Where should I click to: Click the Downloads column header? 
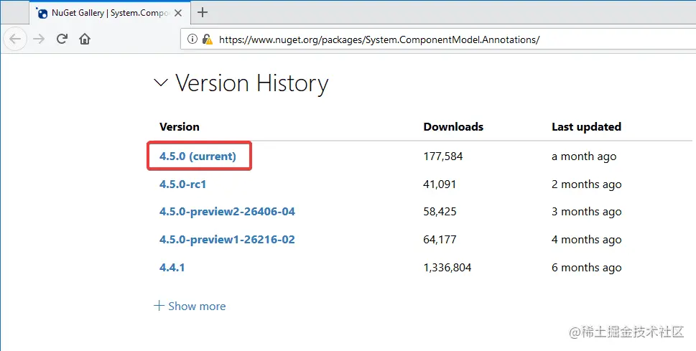point(453,126)
